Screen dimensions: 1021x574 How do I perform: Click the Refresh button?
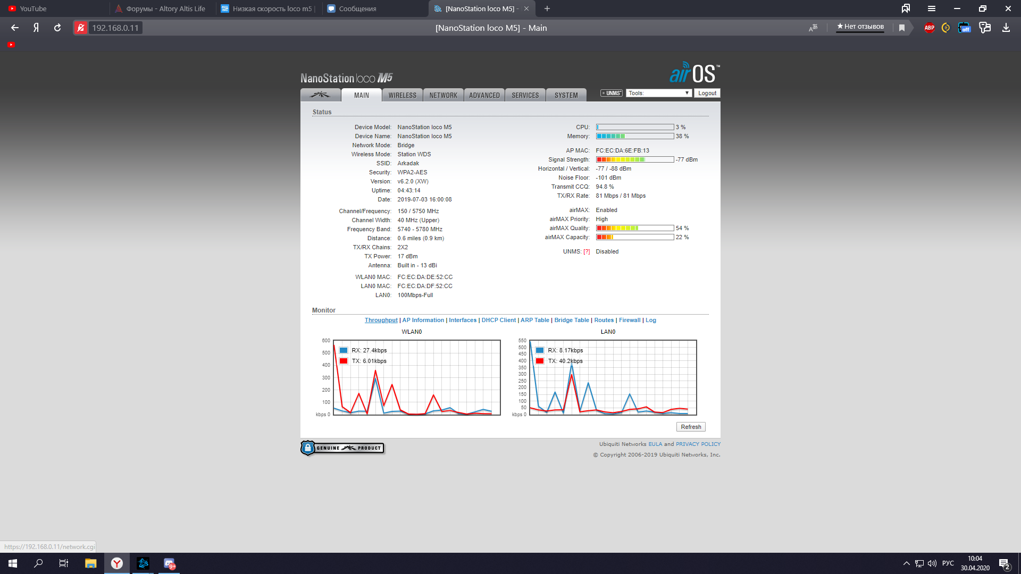click(691, 427)
